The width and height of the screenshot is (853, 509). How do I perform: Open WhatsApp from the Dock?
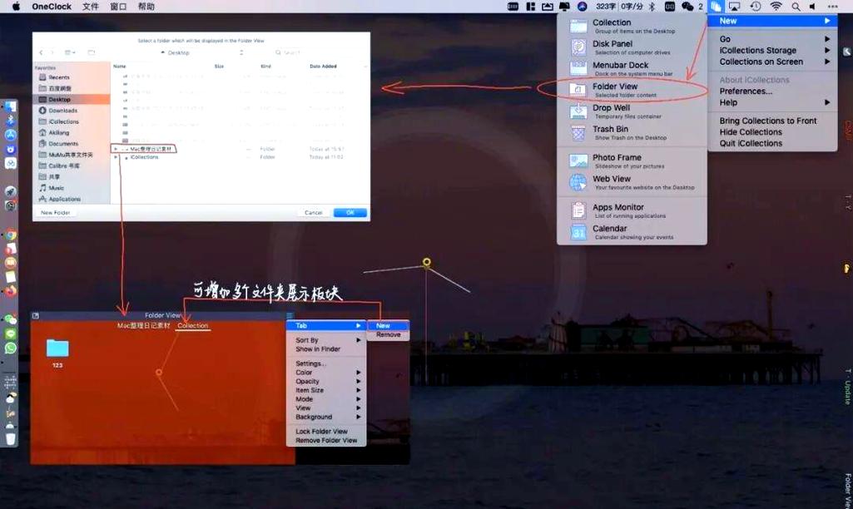click(x=10, y=348)
